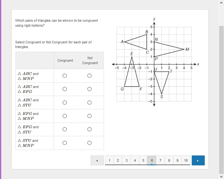Open question 2
This screenshot has width=224, height=179.
tap(118, 160)
